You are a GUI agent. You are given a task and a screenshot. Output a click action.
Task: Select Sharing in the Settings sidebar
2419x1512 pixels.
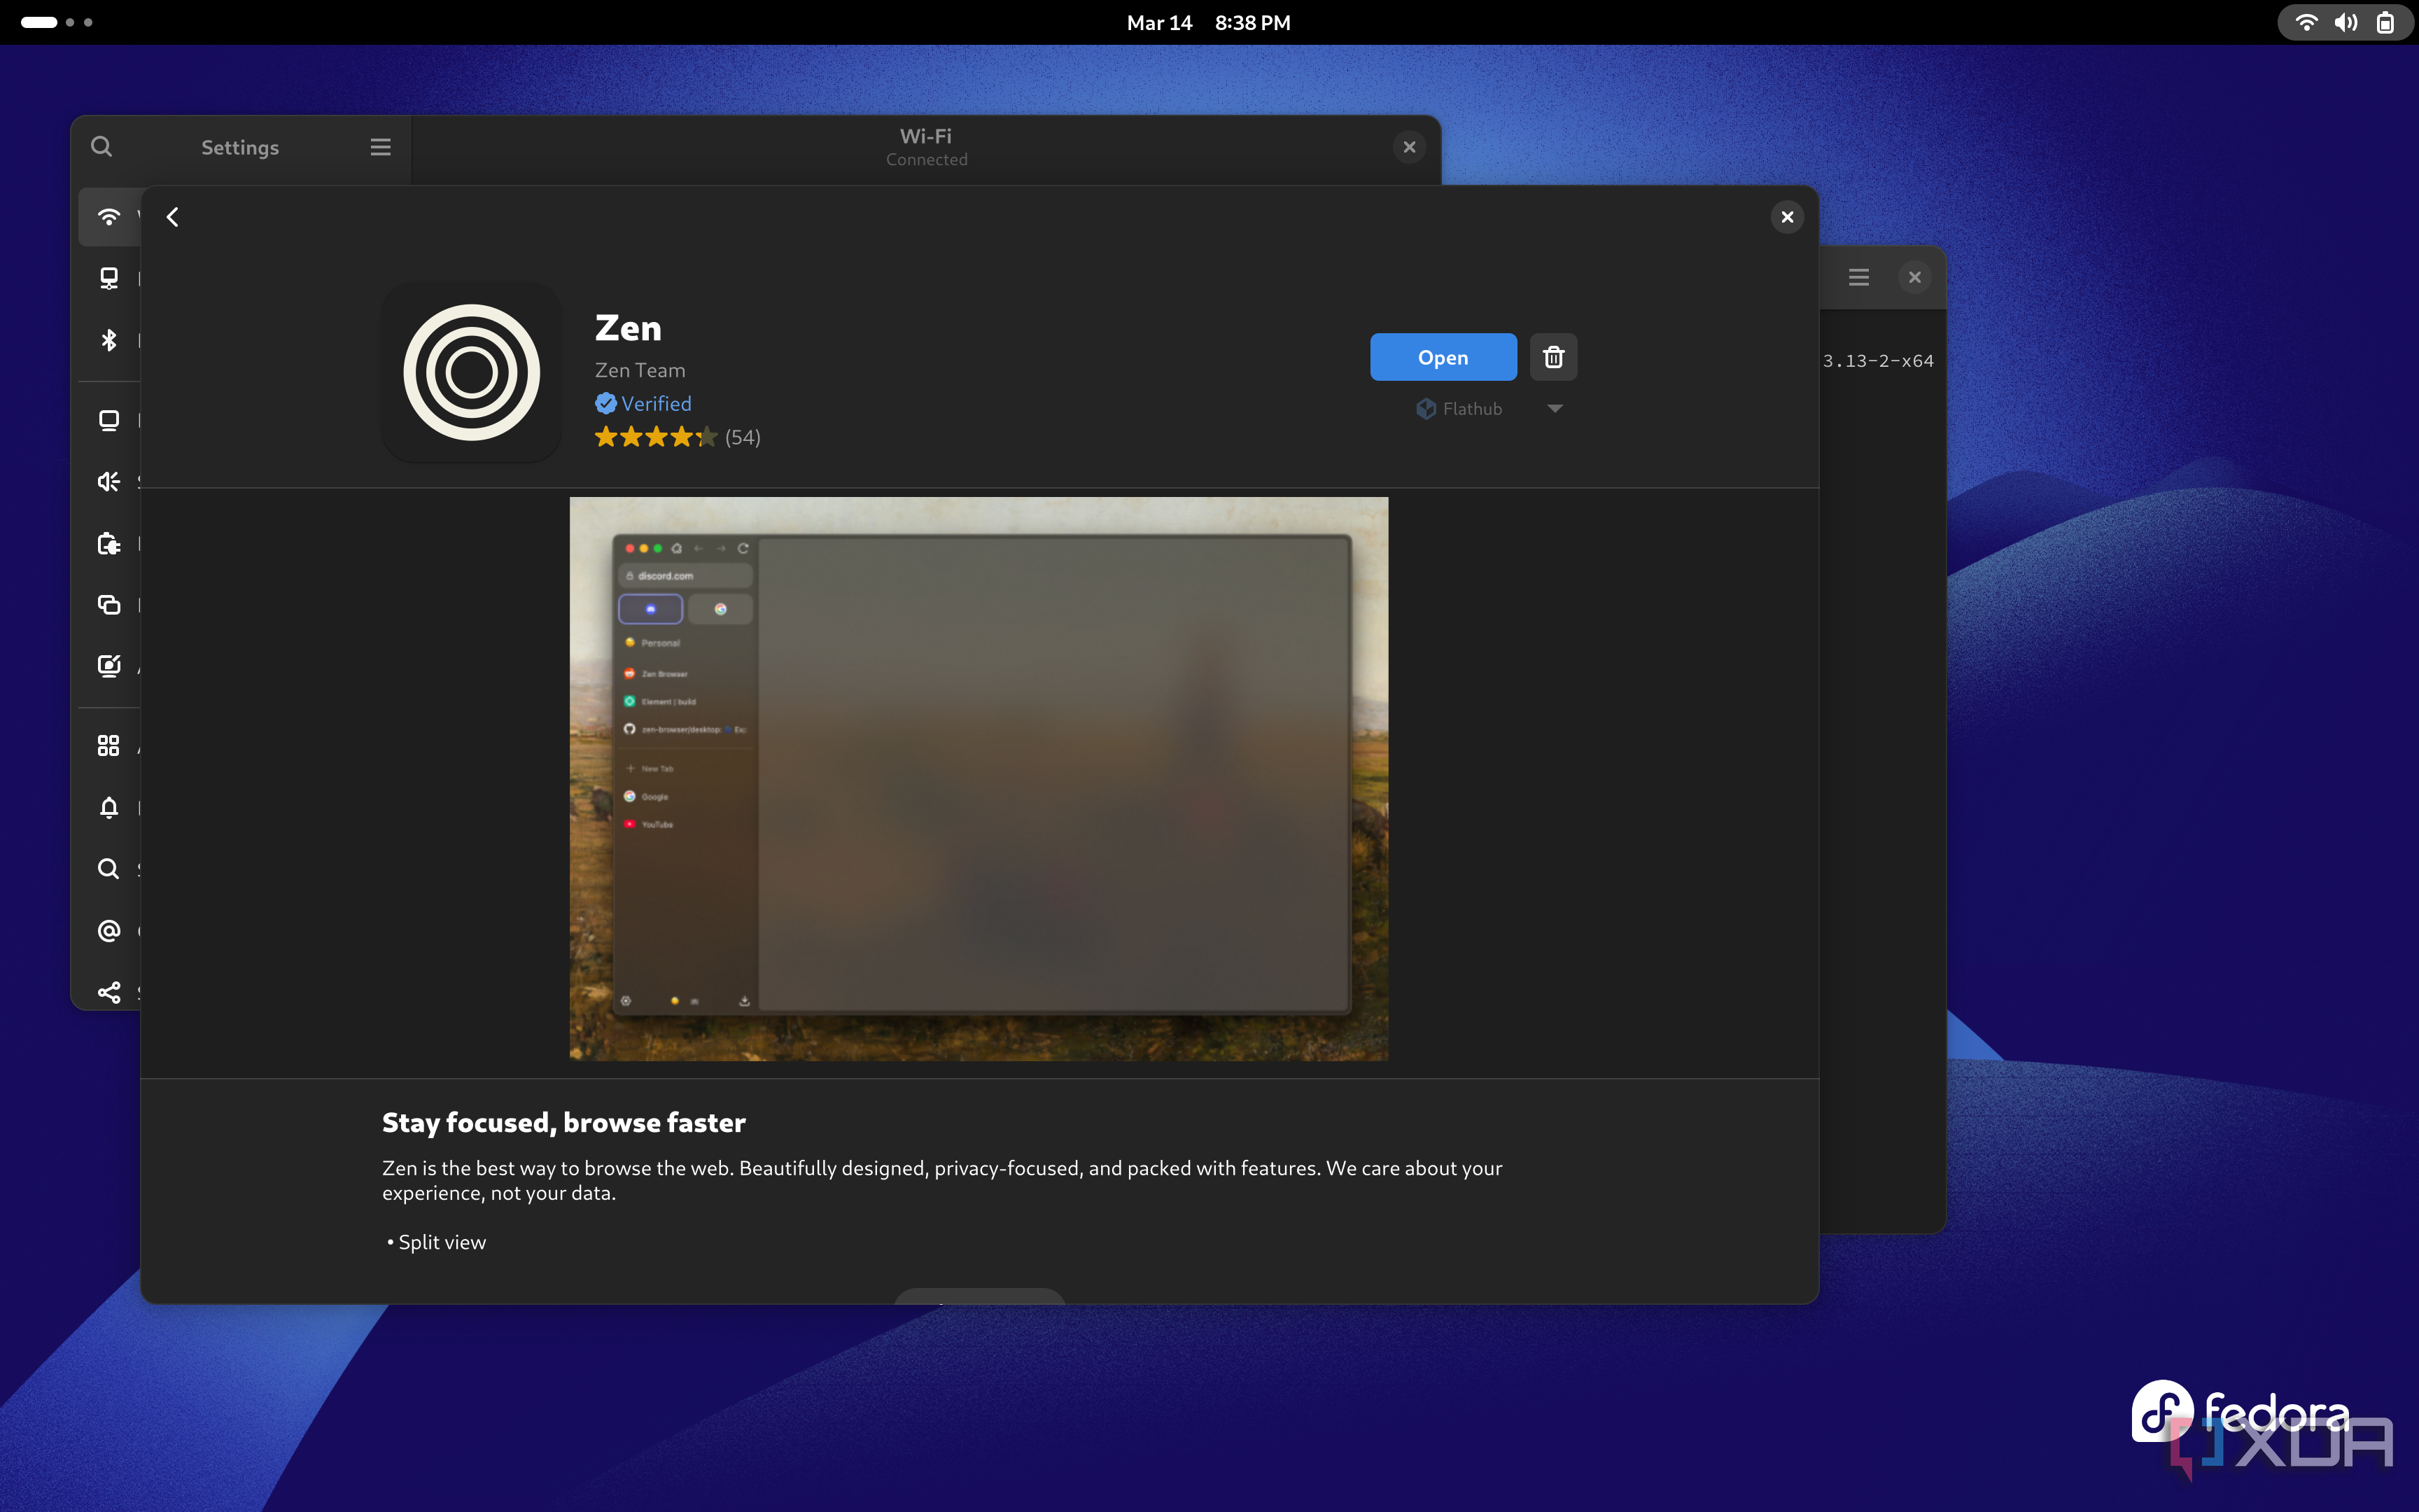tap(109, 992)
